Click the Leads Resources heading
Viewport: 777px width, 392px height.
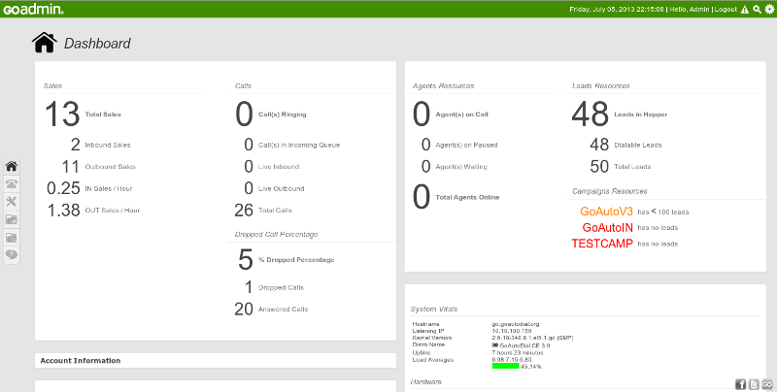[601, 86]
